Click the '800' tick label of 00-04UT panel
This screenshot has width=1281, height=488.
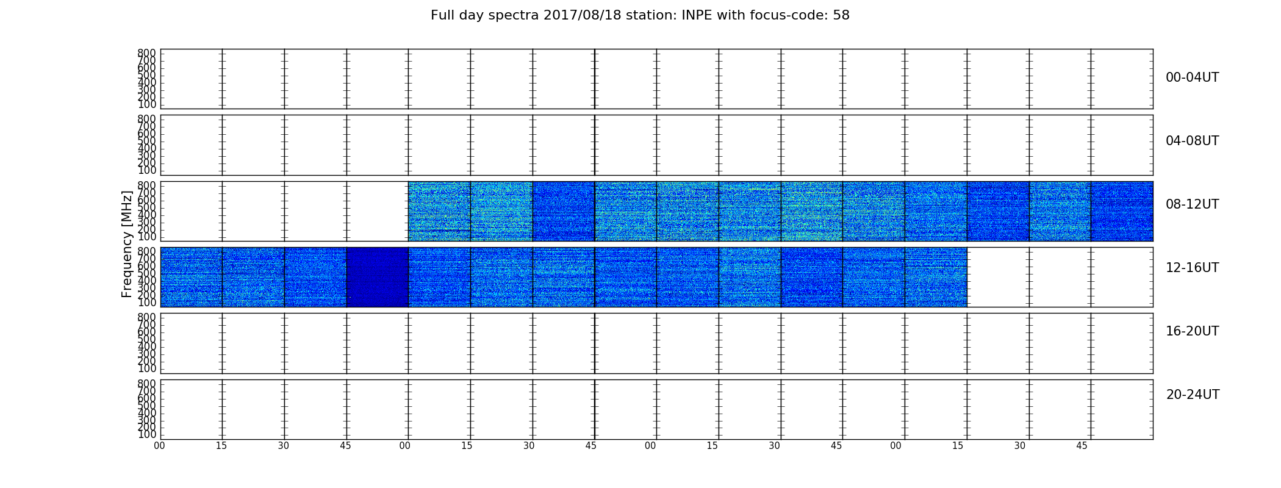(146, 53)
